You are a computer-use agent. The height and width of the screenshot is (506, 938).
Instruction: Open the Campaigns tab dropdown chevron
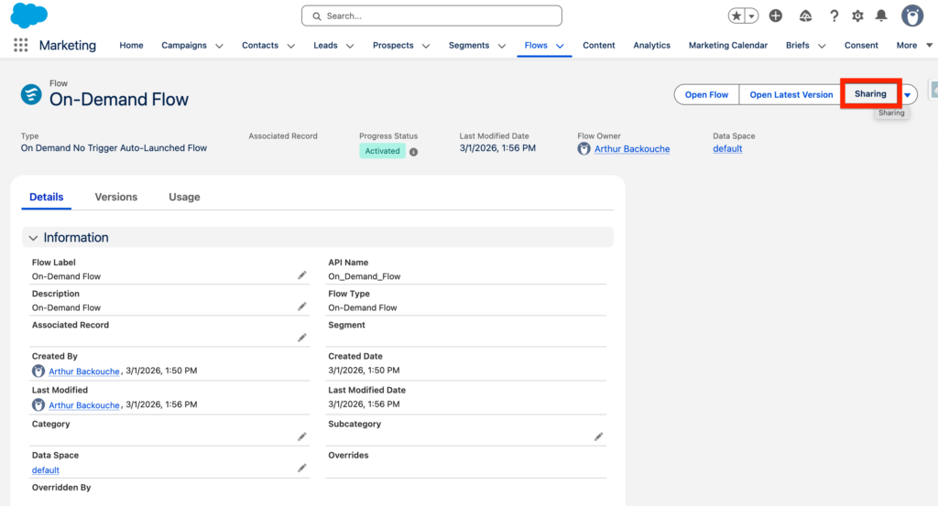coord(219,46)
